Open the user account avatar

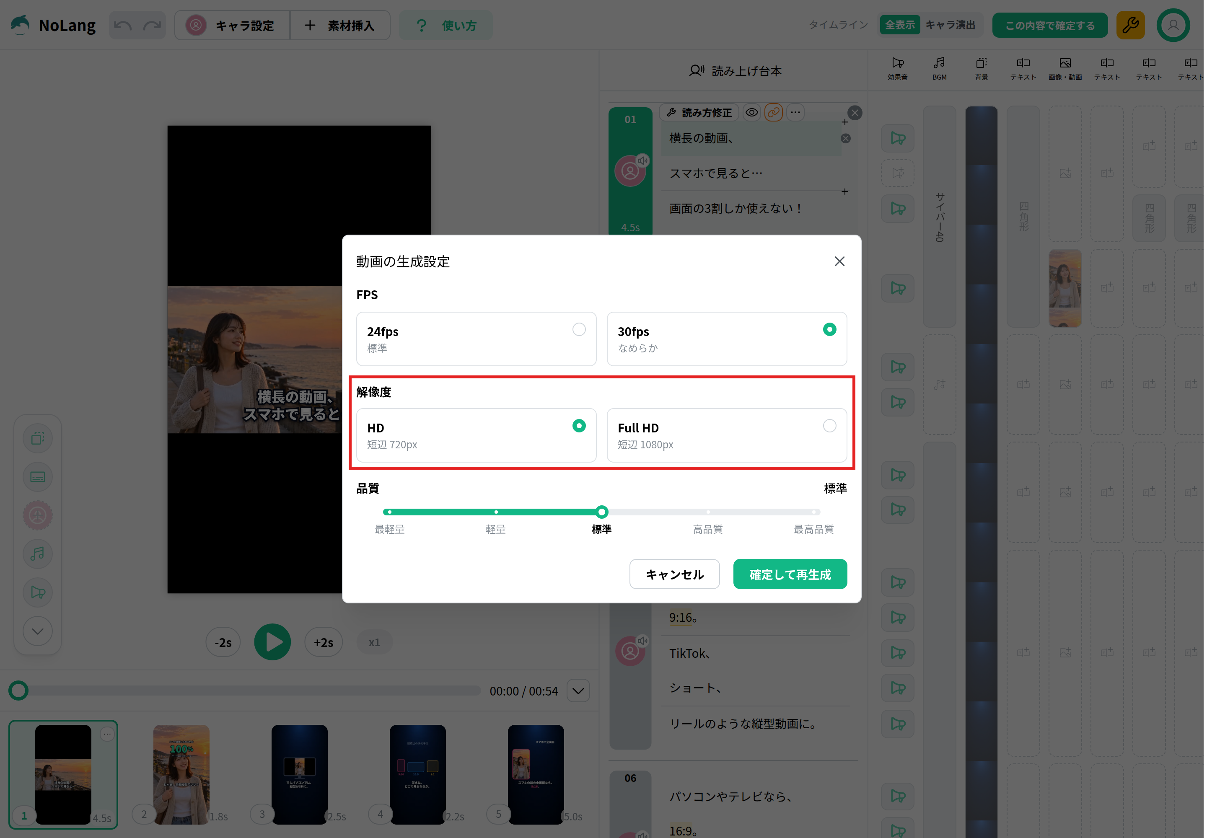click(1173, 25)
